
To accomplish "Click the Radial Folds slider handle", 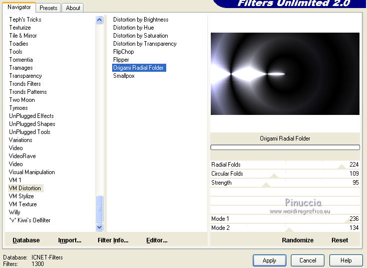I will (341, 167).
